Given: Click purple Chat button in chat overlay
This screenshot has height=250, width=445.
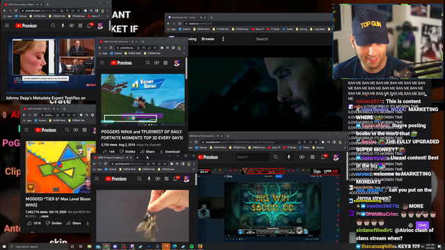Looking at the screenshot, I should 422,225.
